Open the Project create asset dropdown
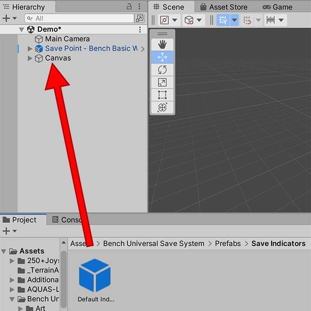The image size is (311, 311). tap(9, 231)
